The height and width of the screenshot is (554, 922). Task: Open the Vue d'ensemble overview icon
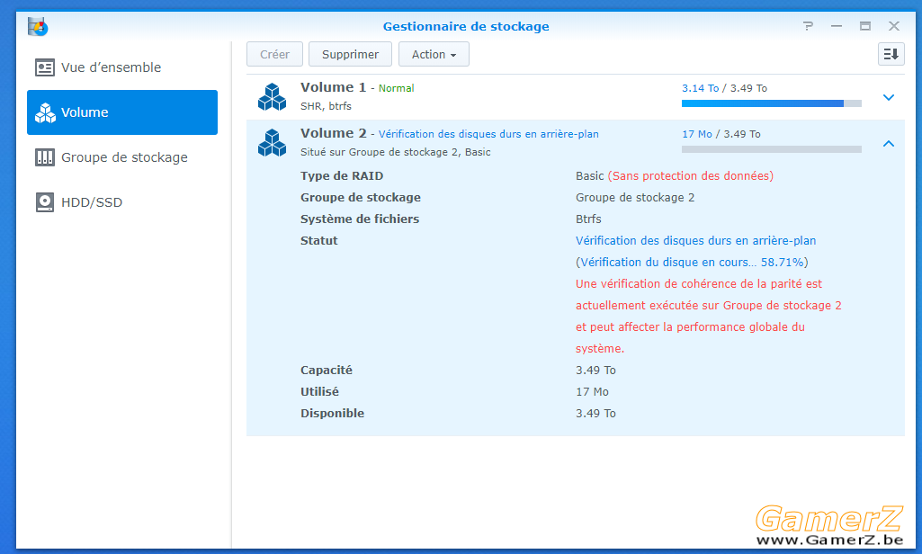[45, 67]
